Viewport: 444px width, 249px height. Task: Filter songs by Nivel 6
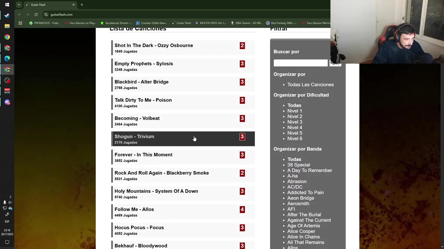294,138
